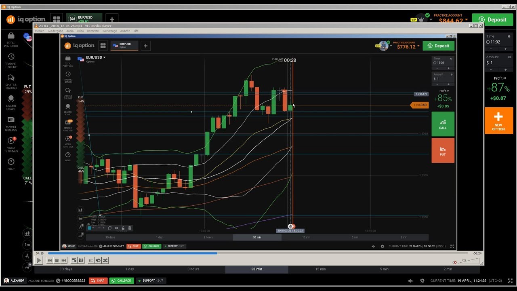This screenshot has height=291, width=517.
Task: Skip to previous media in VLC
Action: click(50, 260)
